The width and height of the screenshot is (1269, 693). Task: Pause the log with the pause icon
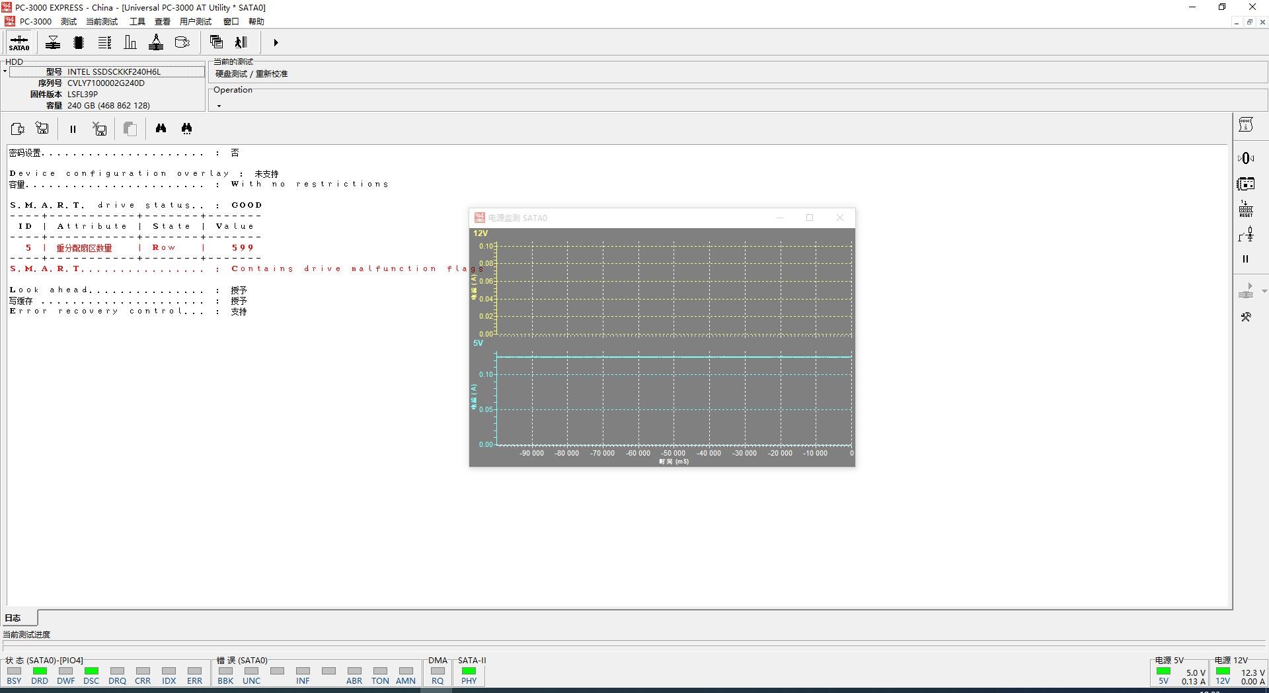[x=73, y=129]
